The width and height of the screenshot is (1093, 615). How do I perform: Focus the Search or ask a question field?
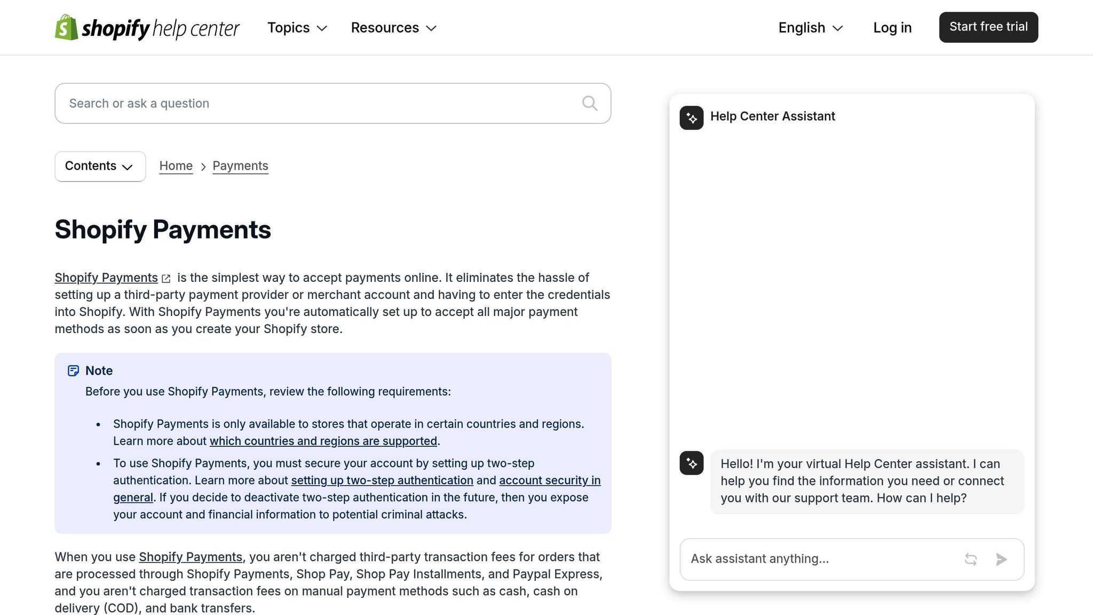click(320, 103)
